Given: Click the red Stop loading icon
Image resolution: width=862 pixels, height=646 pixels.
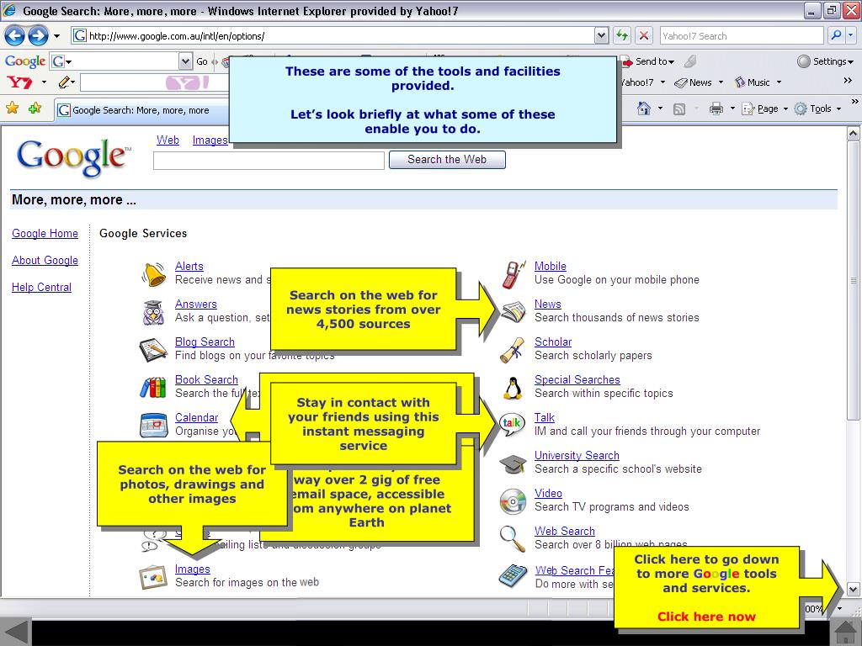Looking at the screenshot, I should 643,36.
